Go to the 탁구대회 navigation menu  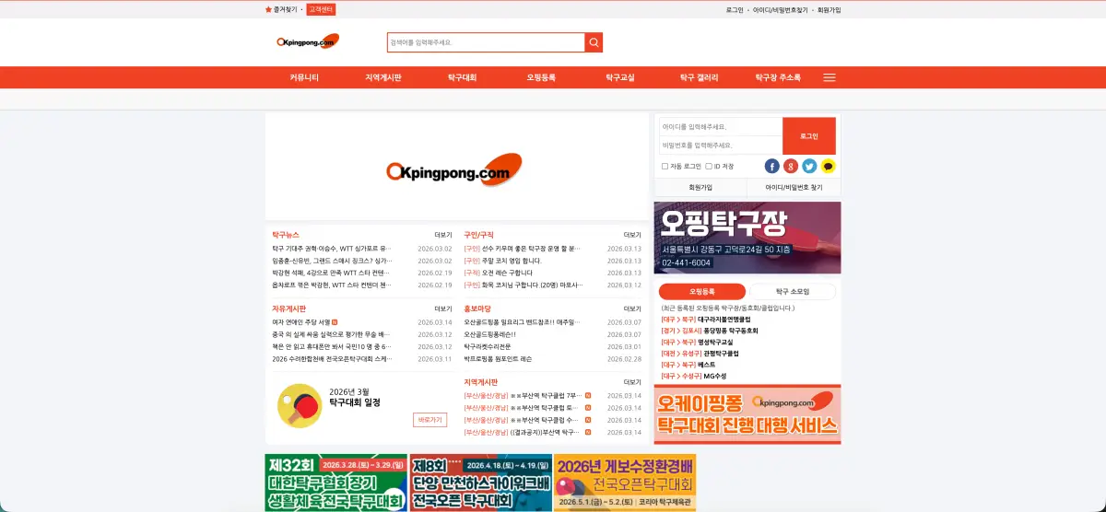(462, 78)
